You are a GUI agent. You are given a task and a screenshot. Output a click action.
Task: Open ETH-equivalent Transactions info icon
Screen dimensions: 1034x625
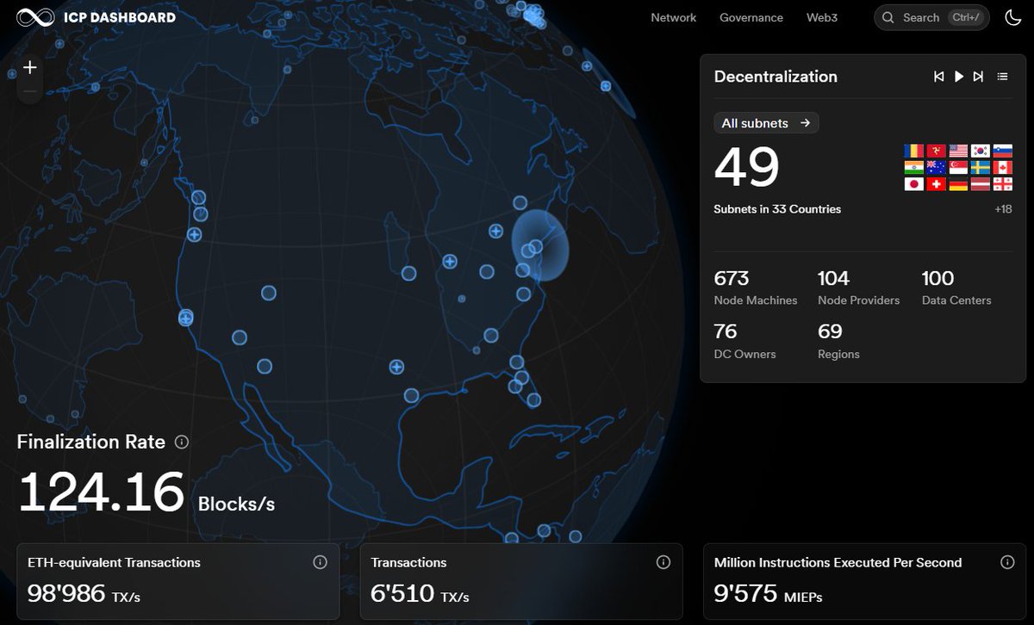[x=320, y=562]
